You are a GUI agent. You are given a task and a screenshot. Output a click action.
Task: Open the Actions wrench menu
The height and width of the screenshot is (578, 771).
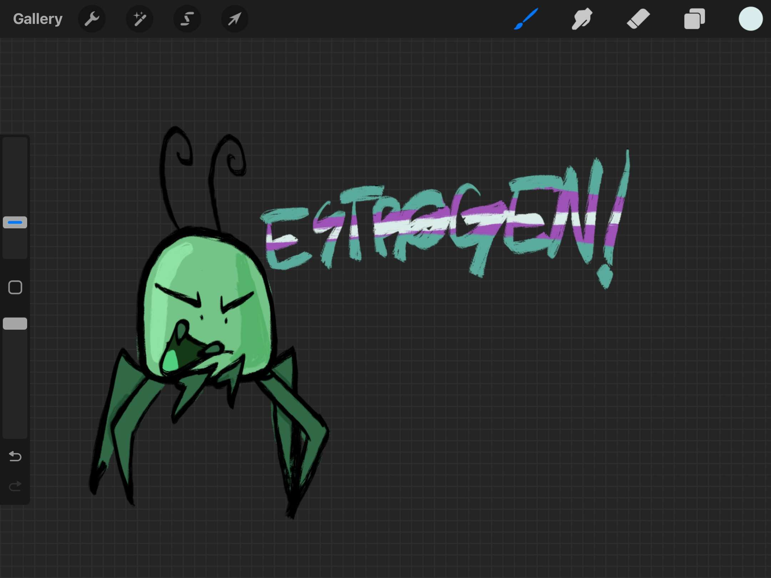coord(92,19)
